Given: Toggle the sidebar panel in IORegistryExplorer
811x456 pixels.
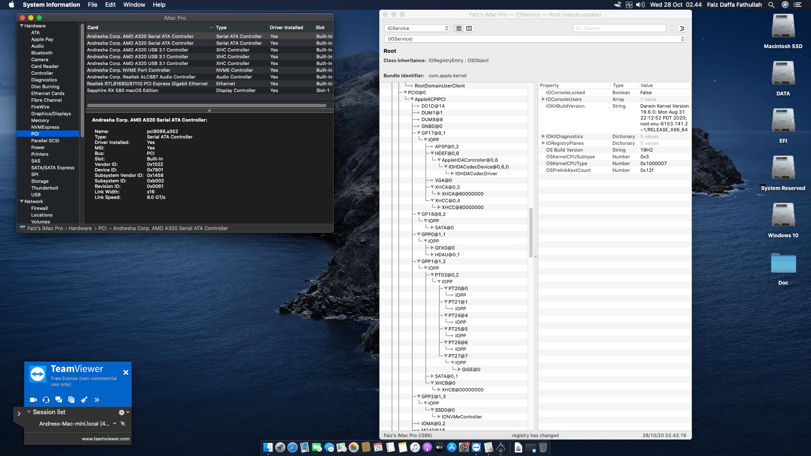Looking at the screenshot, I should (681, 28).
